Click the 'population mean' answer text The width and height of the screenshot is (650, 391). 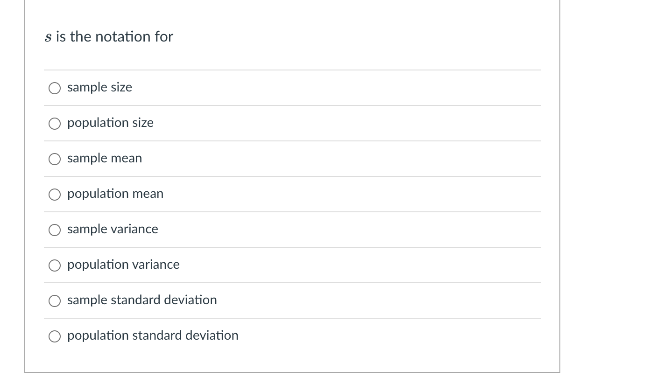point(115,194)
